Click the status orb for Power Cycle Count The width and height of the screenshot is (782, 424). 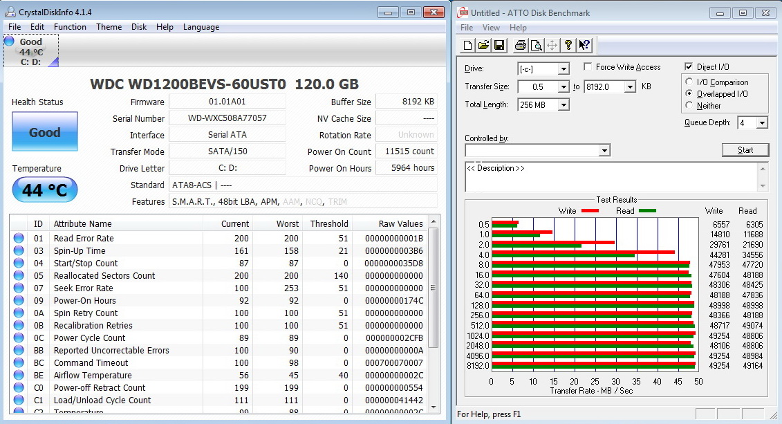19,338
